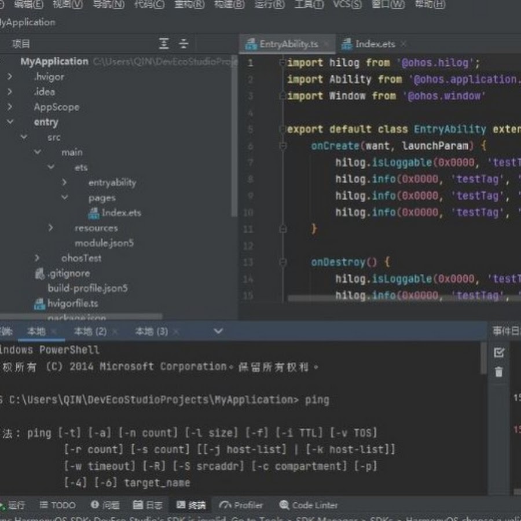This screenshot has height=521, width=521.
Task: Select module.json5 in project tree
Action: coord(104,243)
